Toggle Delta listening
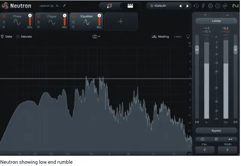 pos(6,37)
